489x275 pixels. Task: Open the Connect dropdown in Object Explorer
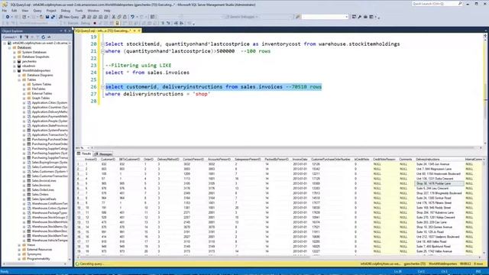coord(10,37)
